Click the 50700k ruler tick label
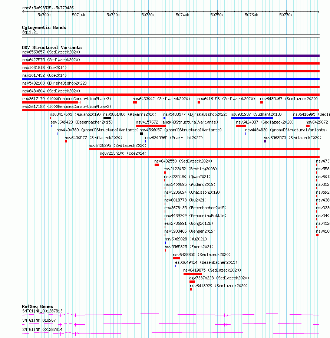 44,15
